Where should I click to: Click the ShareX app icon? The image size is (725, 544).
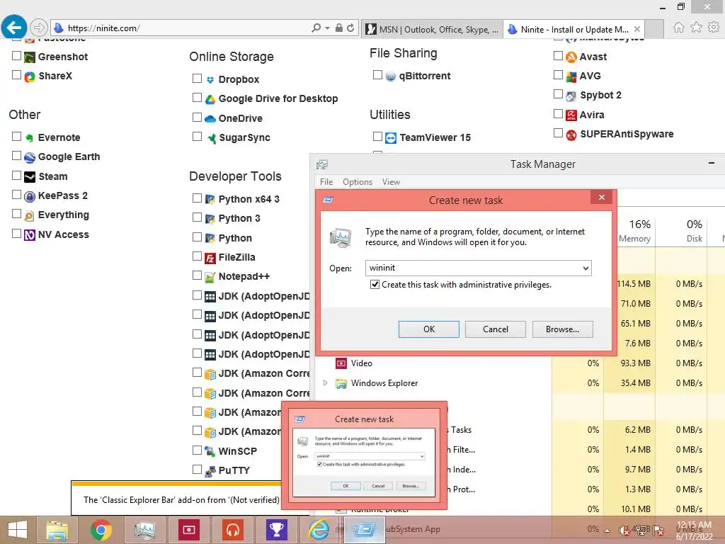30,76
